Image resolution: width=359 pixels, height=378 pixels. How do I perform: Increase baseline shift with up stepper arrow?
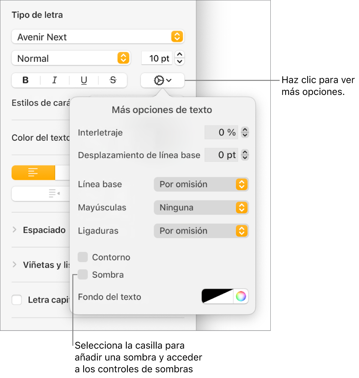click(x=245, y=152)
